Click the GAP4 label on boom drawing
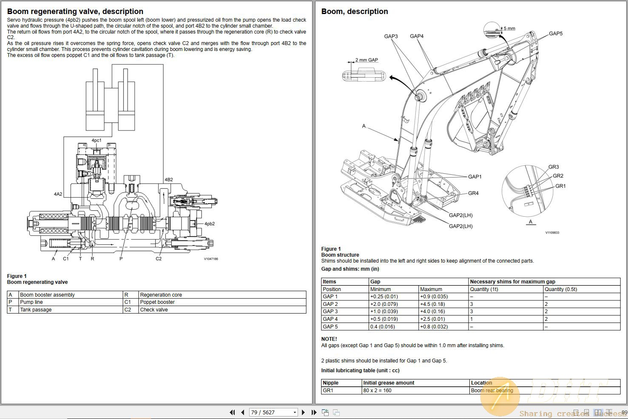 pos(417,36)
